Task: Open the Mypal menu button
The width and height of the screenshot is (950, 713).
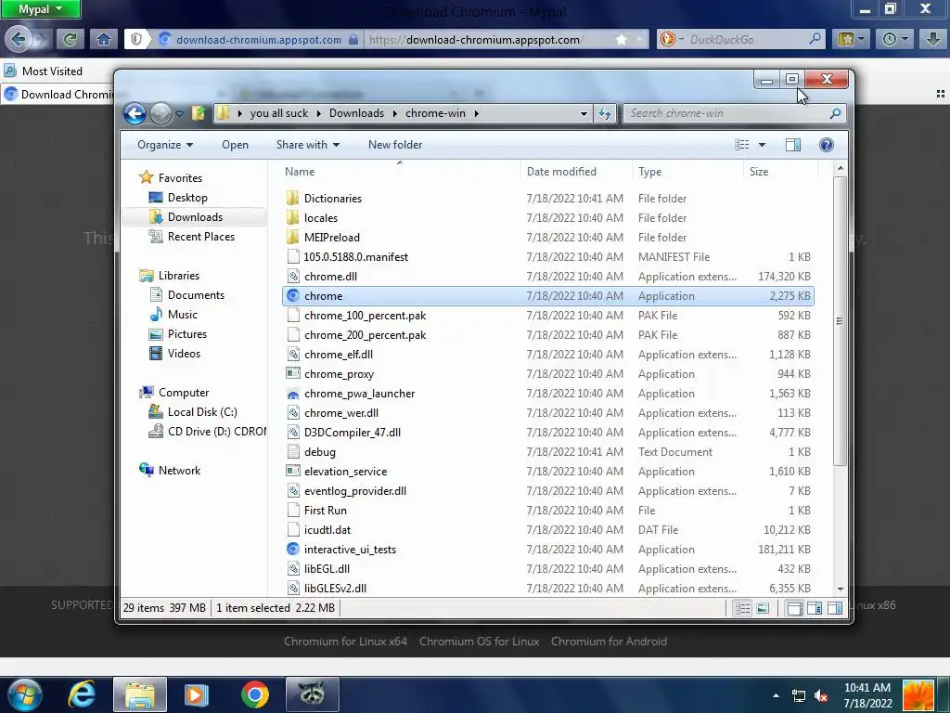Action: [x=40, y=9]
